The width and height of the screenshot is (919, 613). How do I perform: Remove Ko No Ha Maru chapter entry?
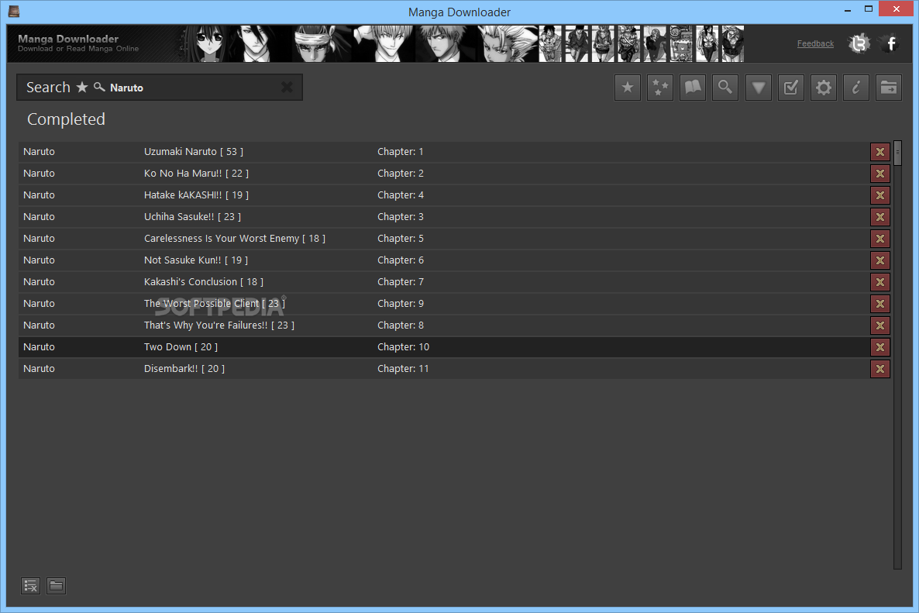(x=879, y=174)
